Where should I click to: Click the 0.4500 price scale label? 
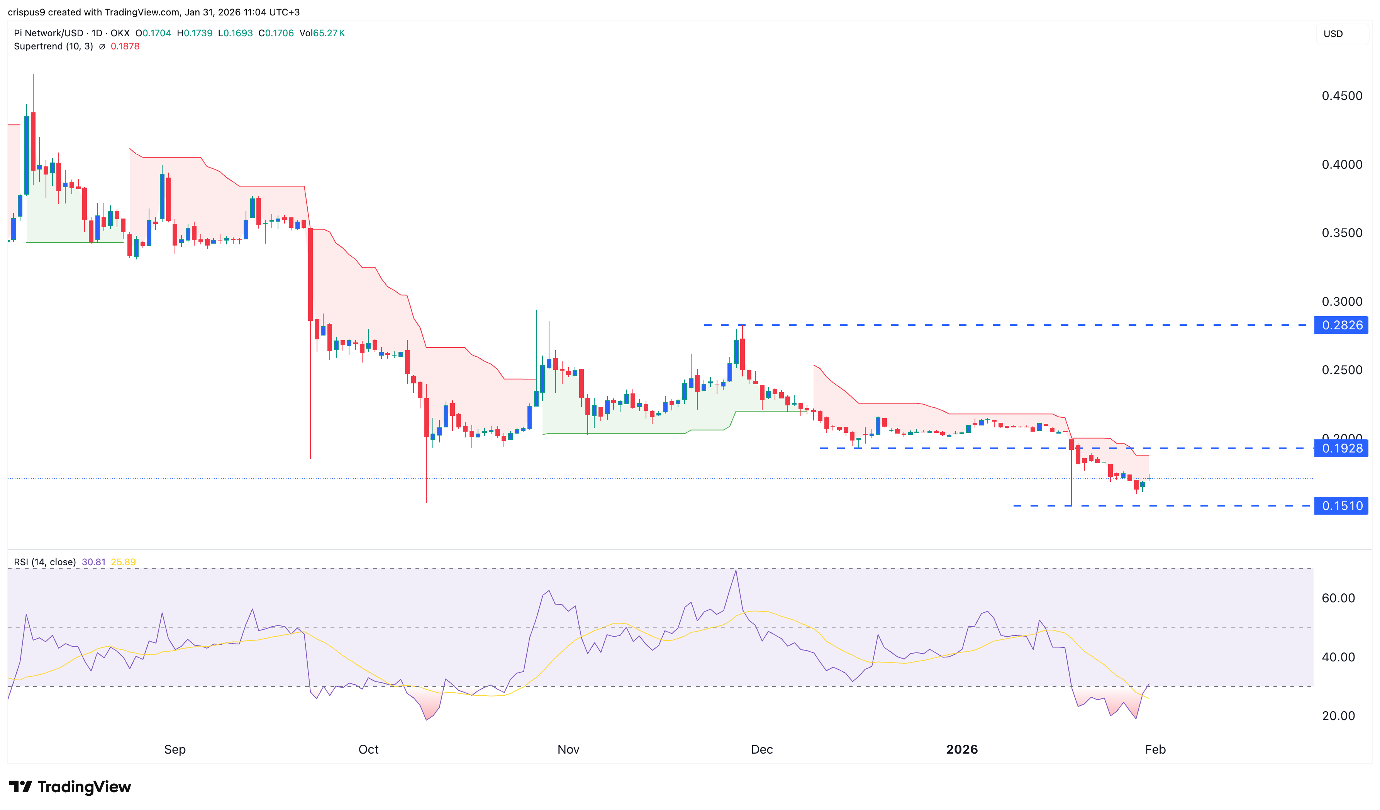1342,96
